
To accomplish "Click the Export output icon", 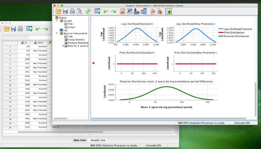I will (88, 11).
